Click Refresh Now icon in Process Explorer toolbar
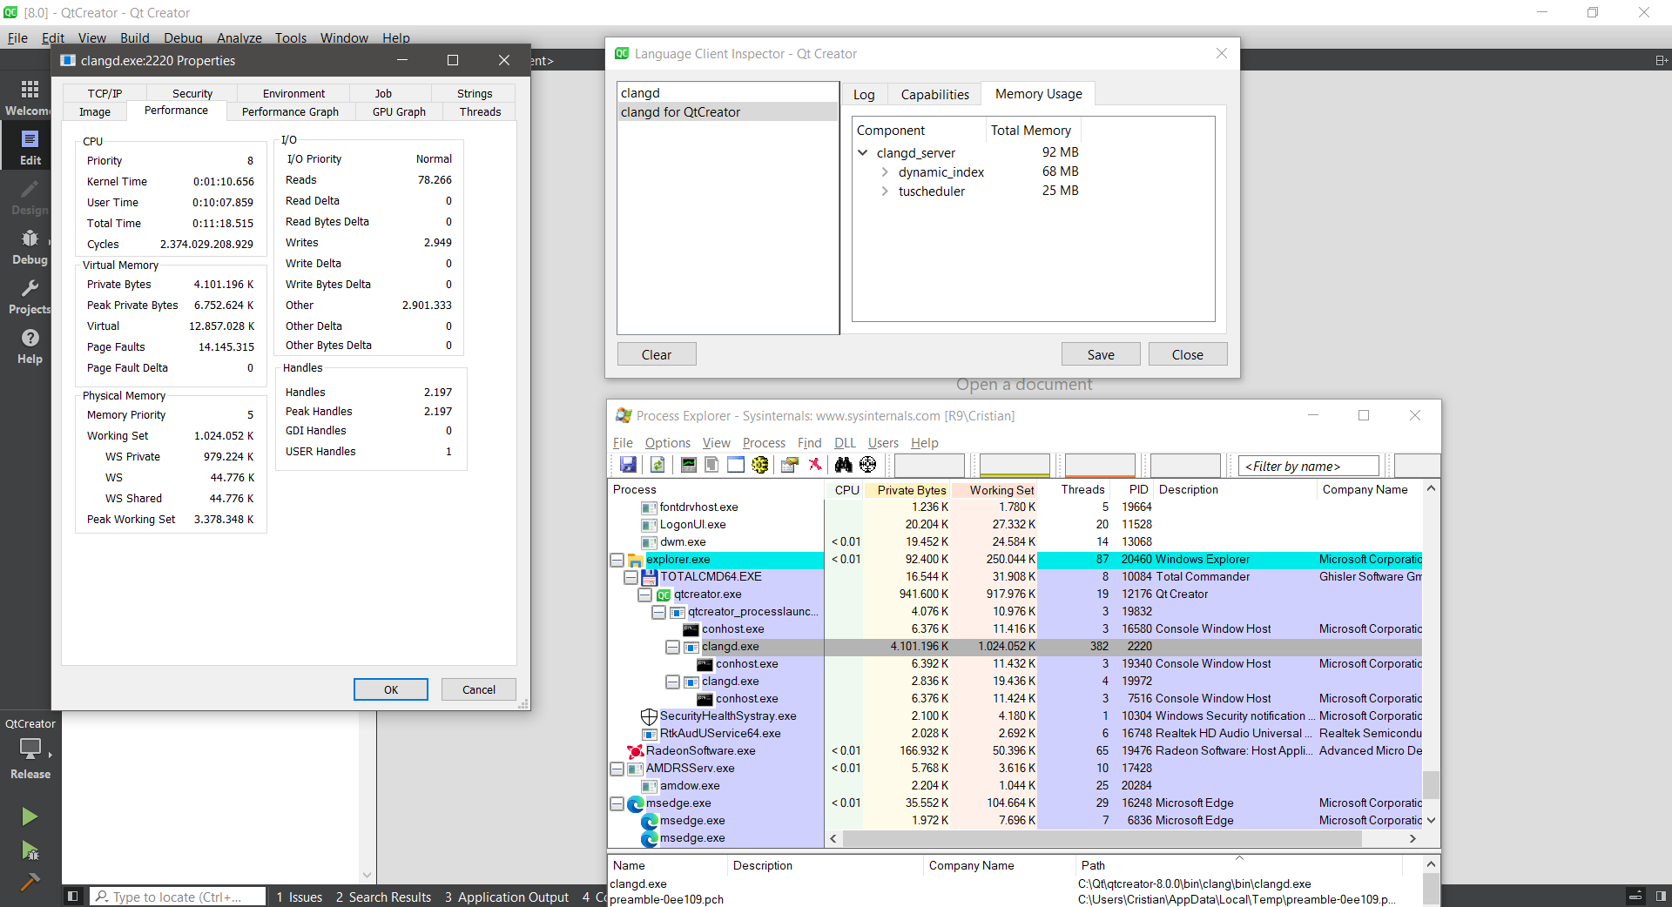 657,465
